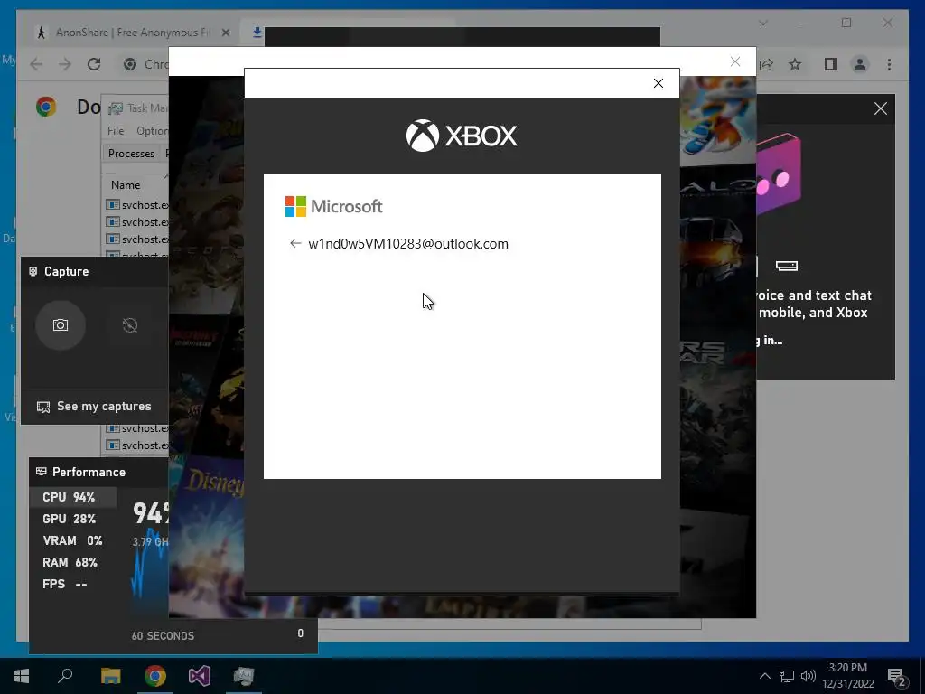
Task: Switch to Chrome on the taskbar
Action: [155, 676]
